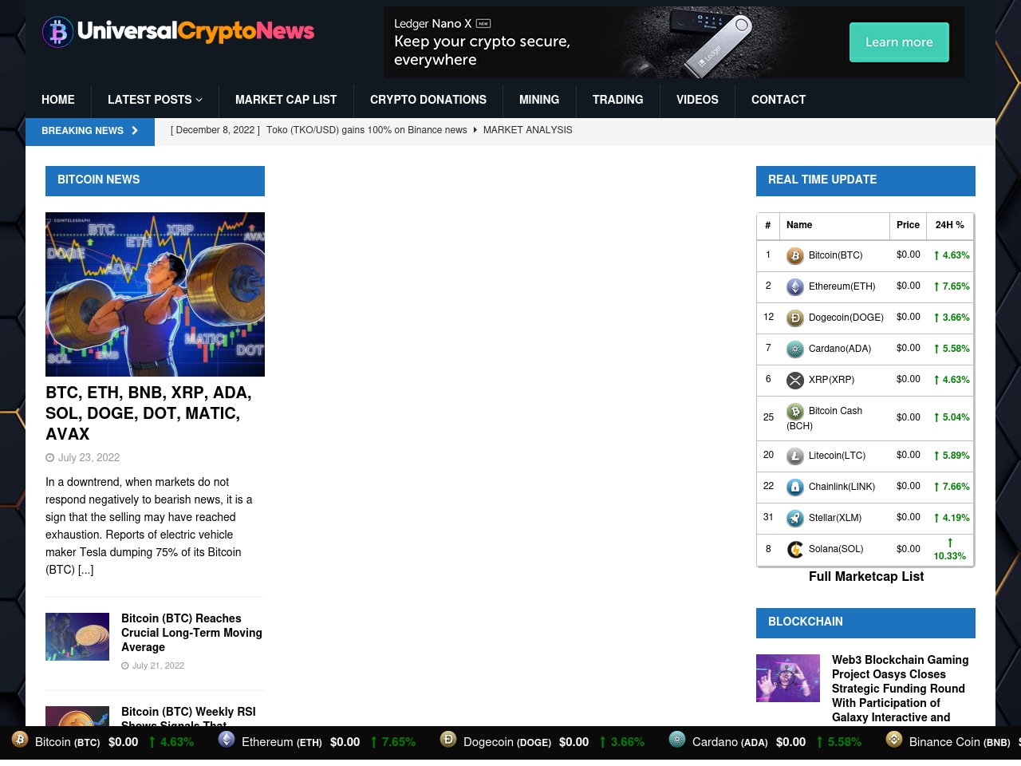
Task: Click the # rank column header
Action: [768, 225]
